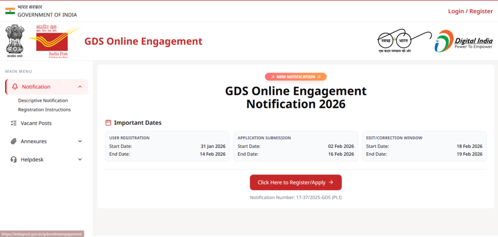Open Registration Instructions submenu link
The image size is (498, 237).
(x=44, y=109)
